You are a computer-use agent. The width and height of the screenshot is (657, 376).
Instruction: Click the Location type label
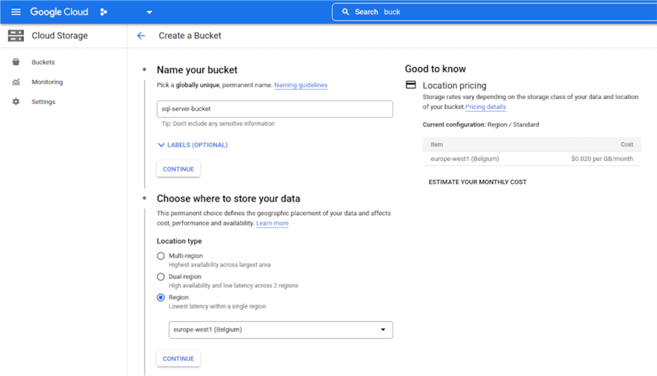tap(180, 241)
